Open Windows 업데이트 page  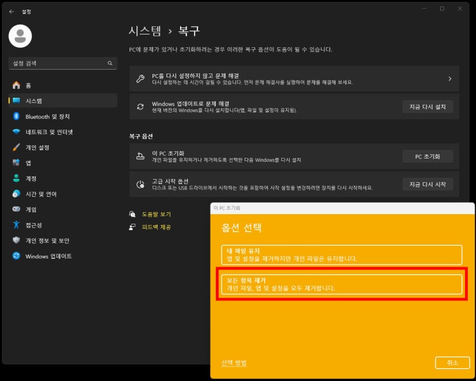63,256
